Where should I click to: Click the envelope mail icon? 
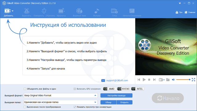click(x=103, y=80)
